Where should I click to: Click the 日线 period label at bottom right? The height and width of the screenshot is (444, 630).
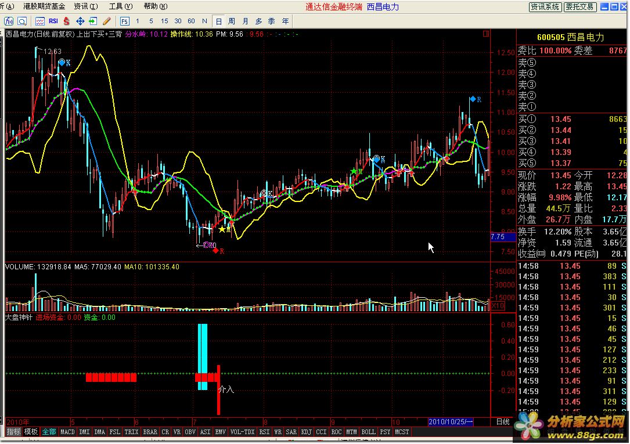tap(503, 422)
